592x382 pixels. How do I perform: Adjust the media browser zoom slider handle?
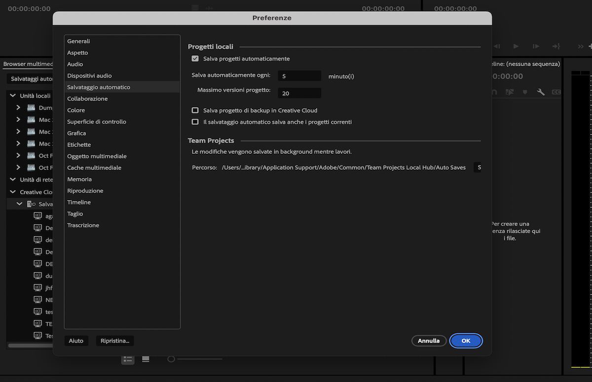click(171, 359)
